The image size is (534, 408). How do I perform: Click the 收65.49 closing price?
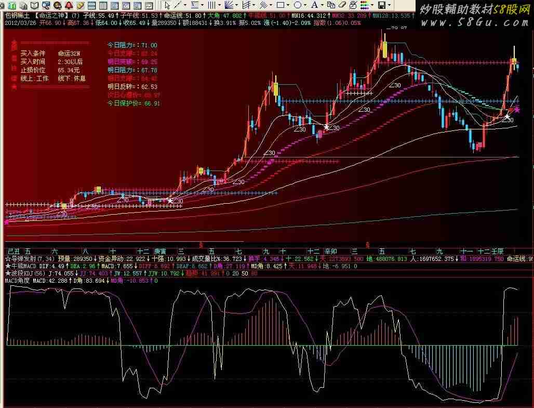click(134, 23)
